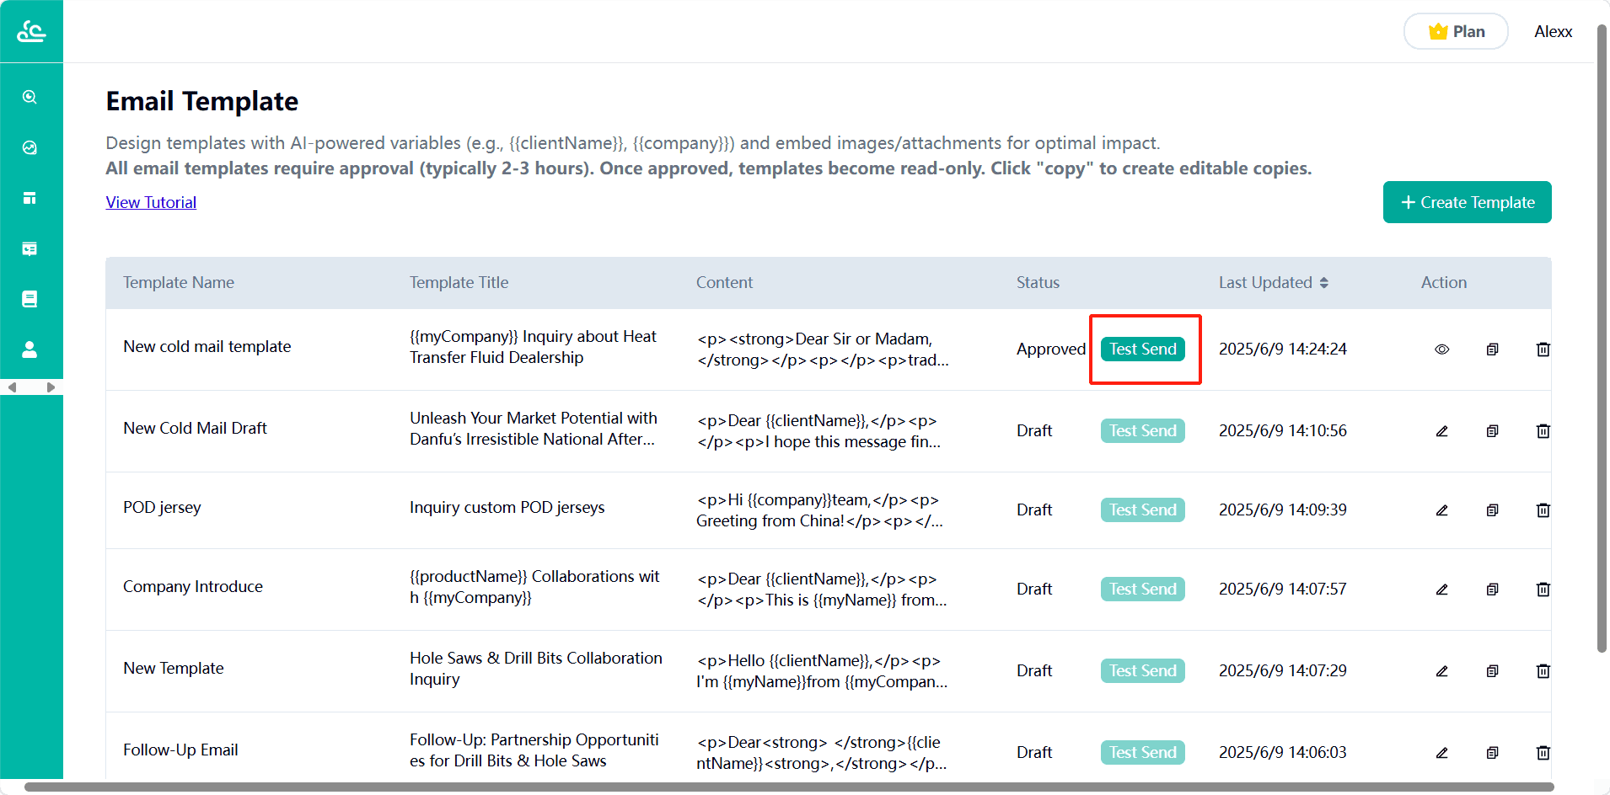Click Create Template button
The width and height of the screenshot is (1610, 795).
point(1468,202)
